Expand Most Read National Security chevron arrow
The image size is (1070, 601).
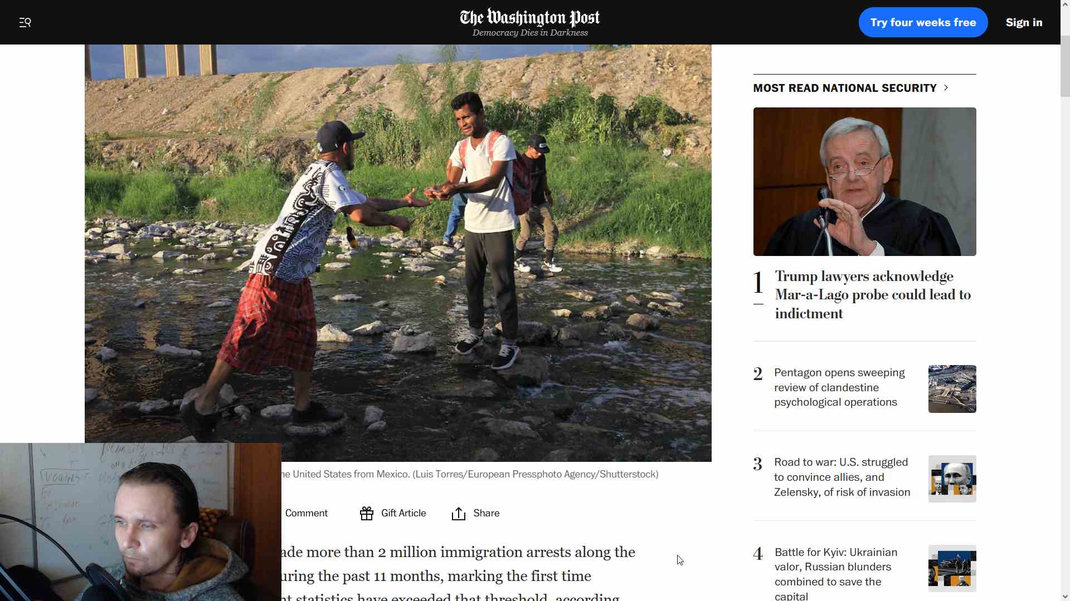946,88
